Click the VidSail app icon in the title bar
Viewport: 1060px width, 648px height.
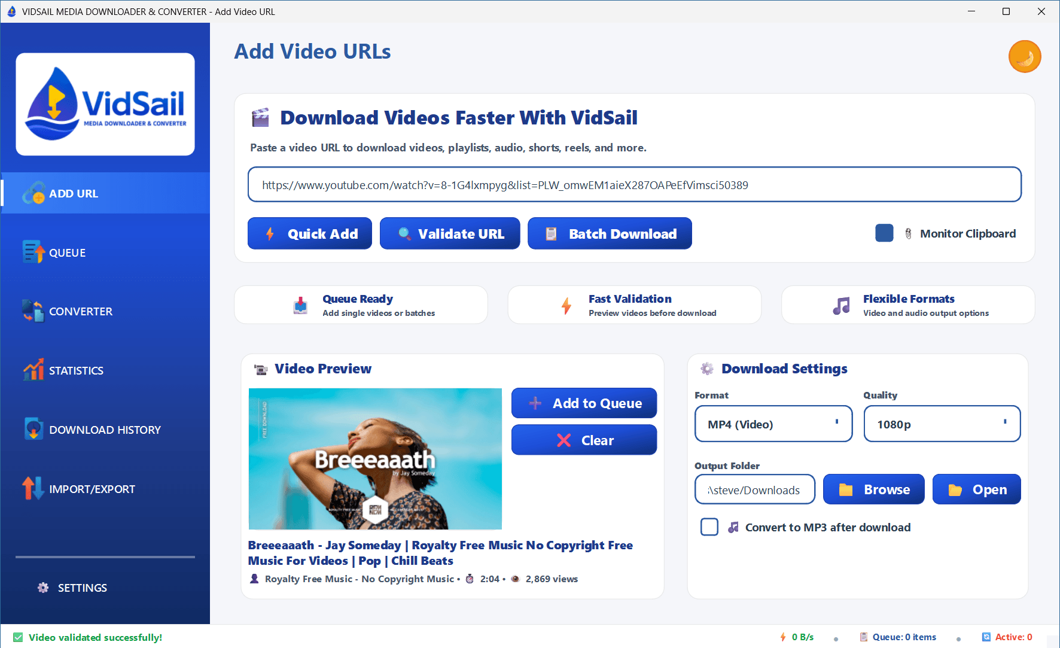[11, 11]
